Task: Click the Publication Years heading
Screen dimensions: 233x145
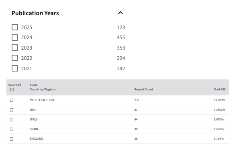Action: tap(35, 13)
